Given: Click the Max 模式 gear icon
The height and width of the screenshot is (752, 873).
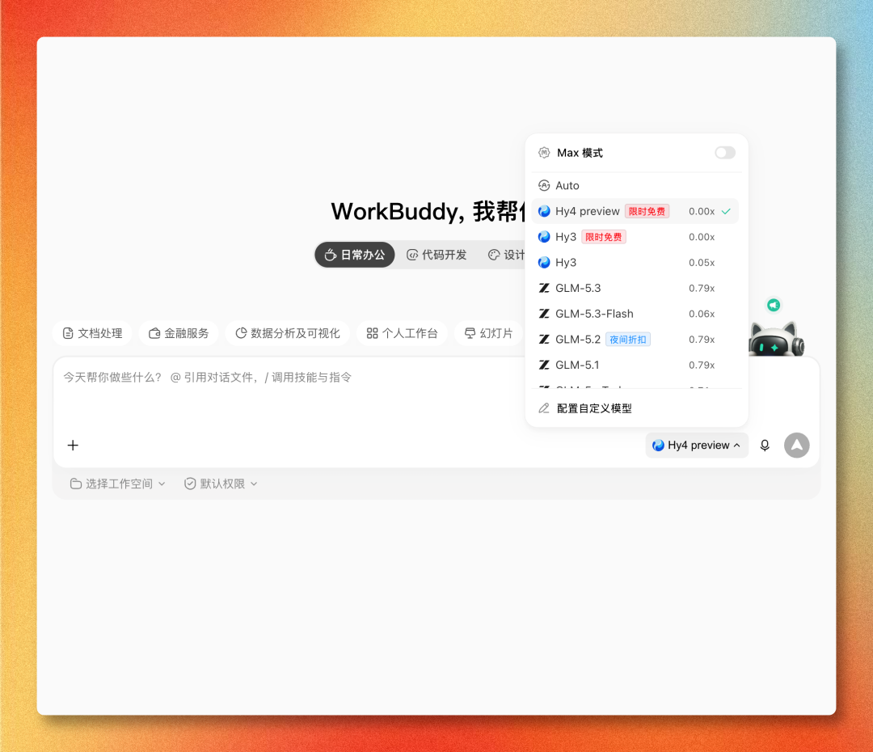Looking at the screenshot, I should pyautogui.click(x=544, y=153).
